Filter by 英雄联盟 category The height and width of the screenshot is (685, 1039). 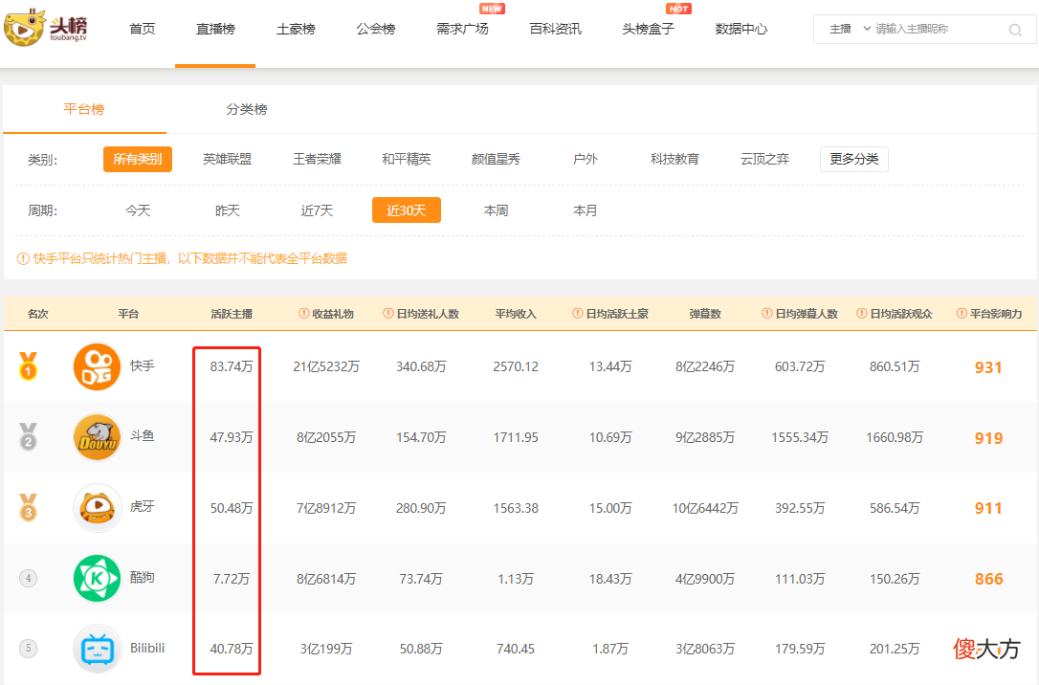pyautogui.click(x=228, y=159)
